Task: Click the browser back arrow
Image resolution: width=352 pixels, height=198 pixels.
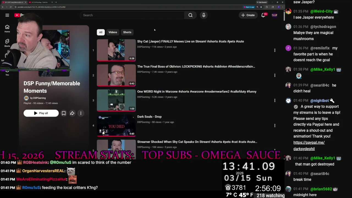Action: [x=2, y=7]
